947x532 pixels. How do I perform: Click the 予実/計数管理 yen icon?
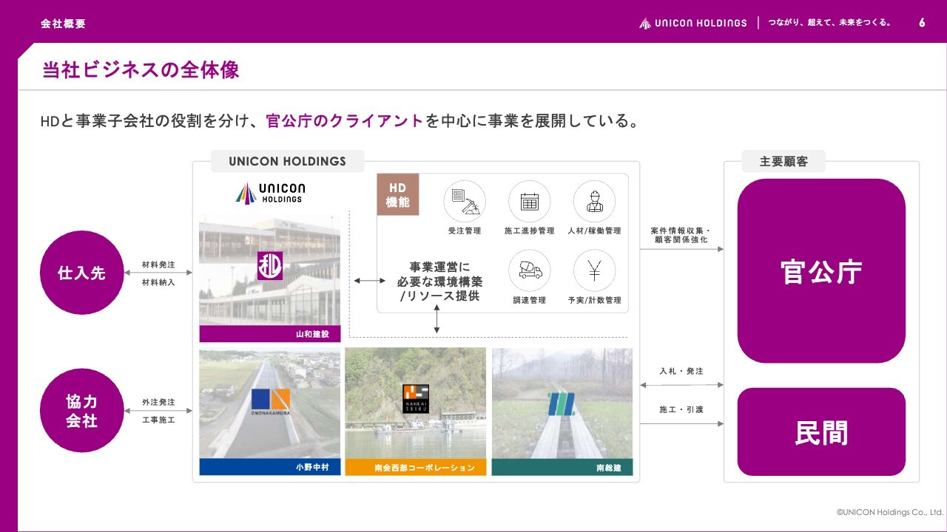pos(594,270)
